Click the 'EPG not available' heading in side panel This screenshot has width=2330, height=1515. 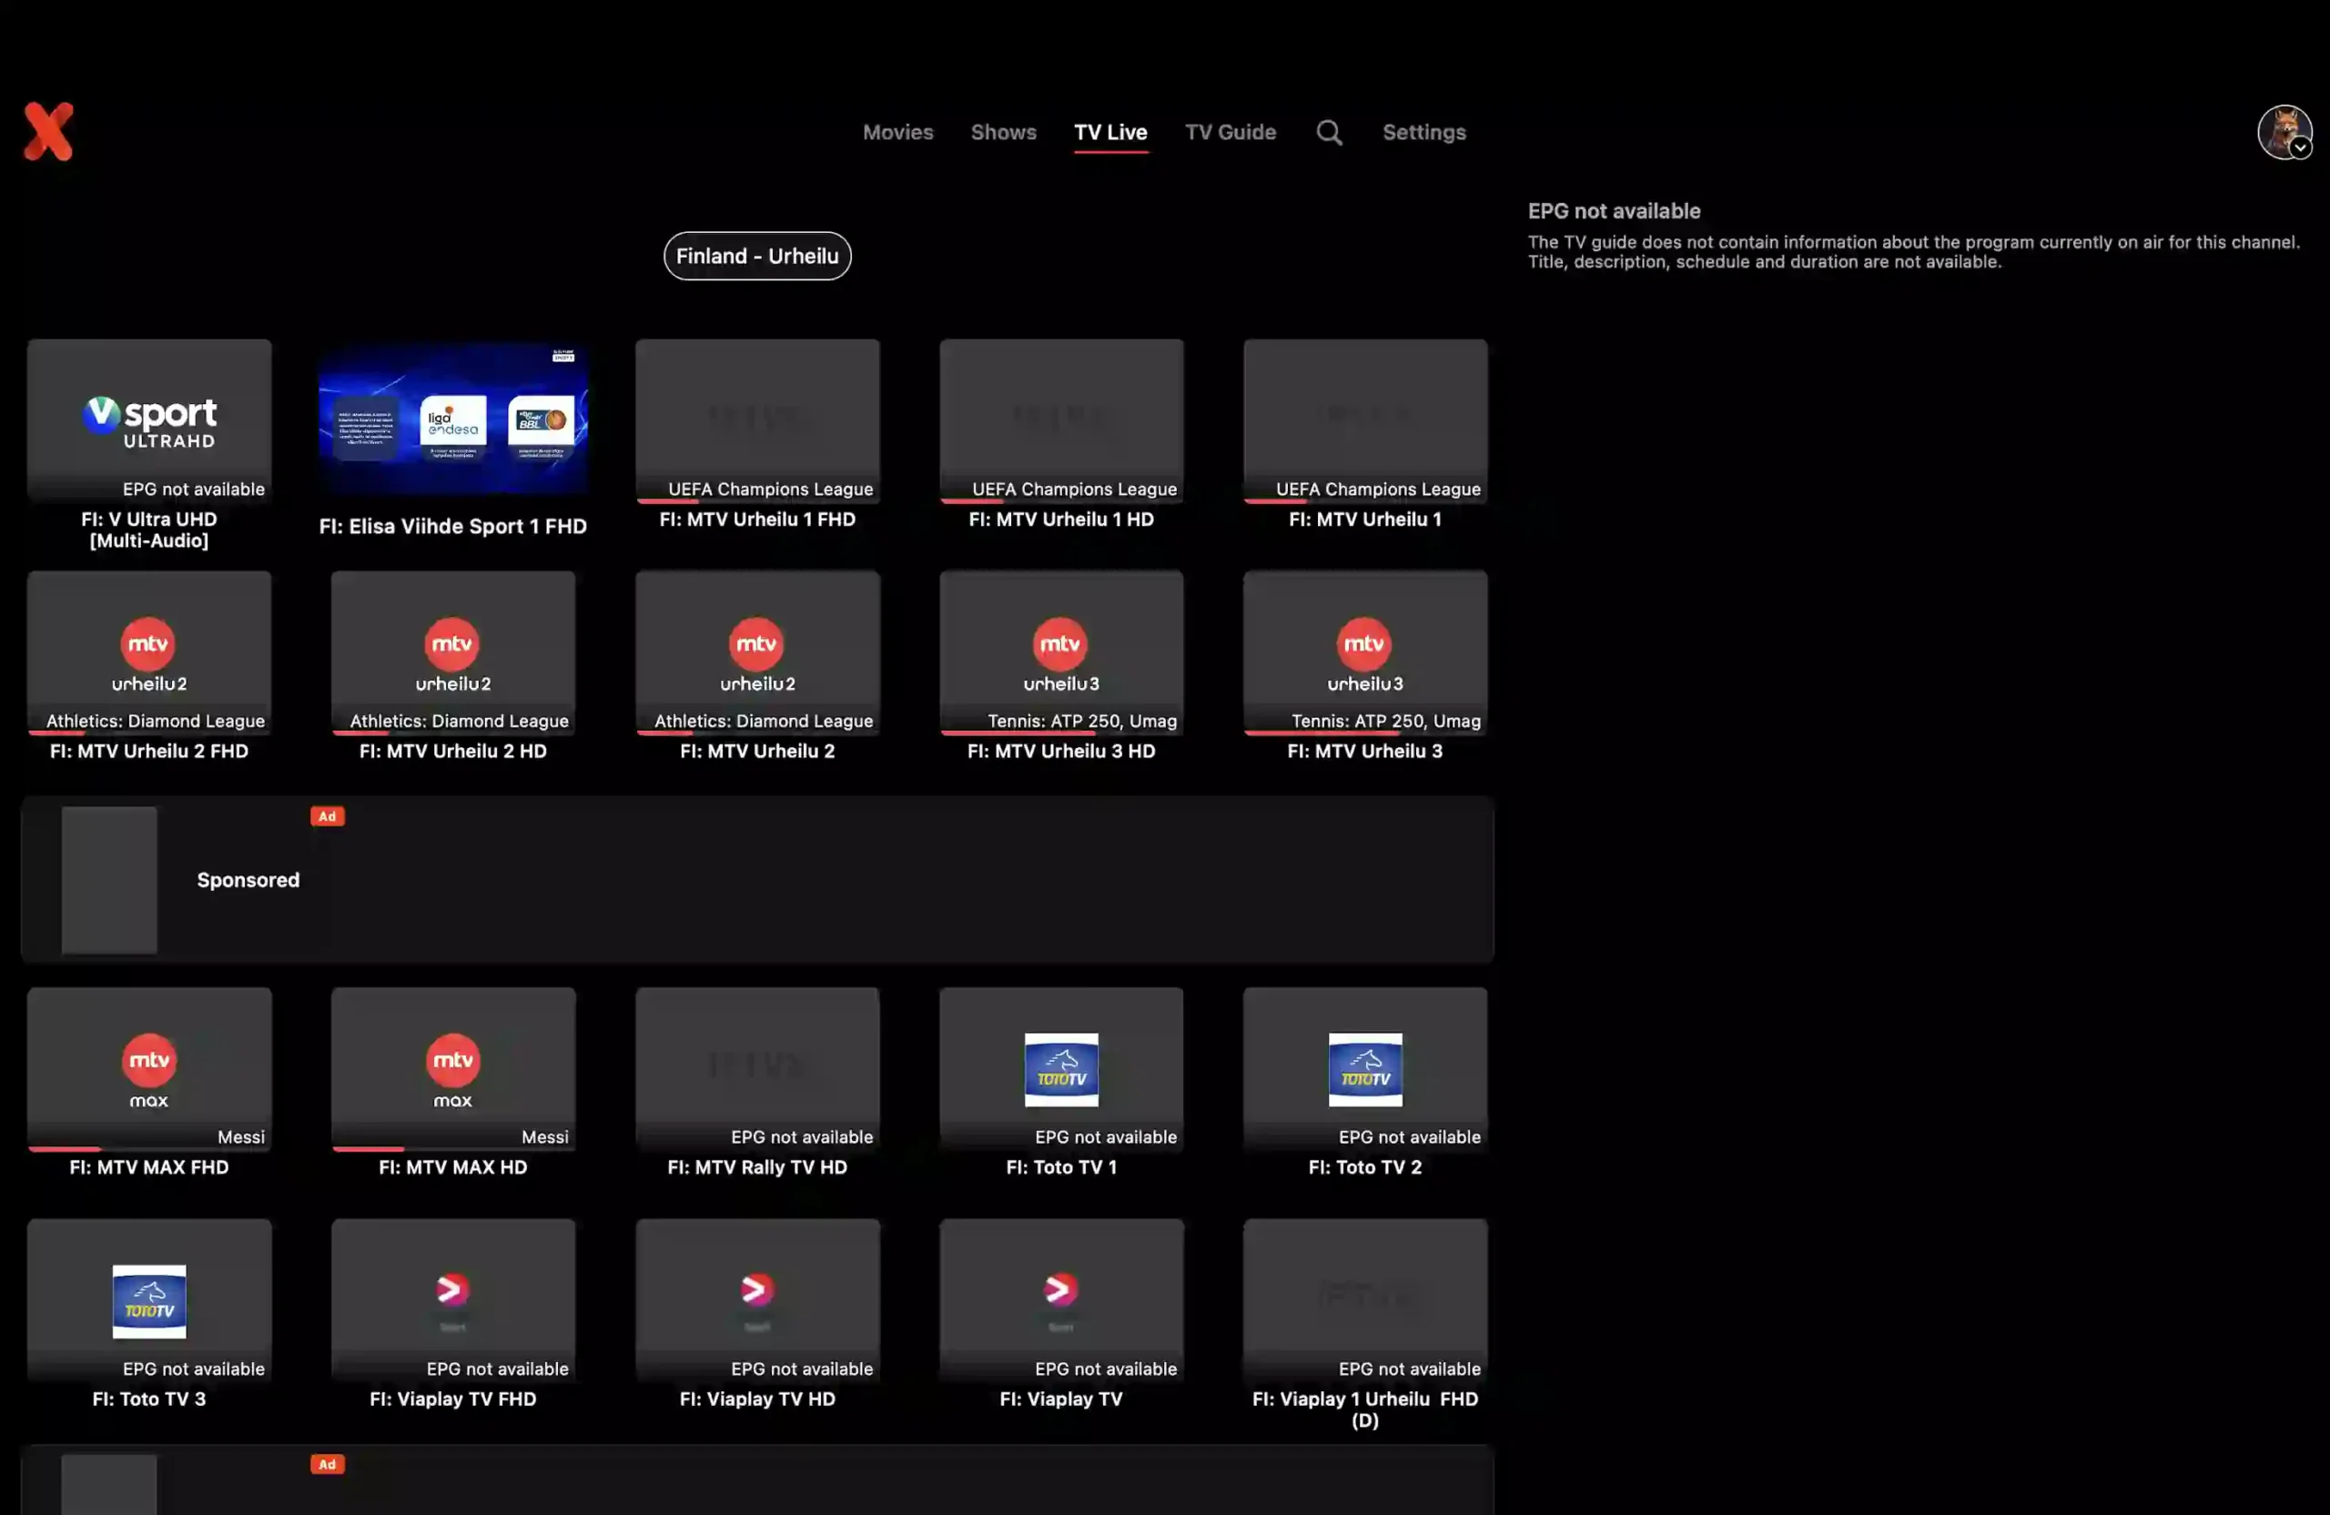pyautogui.click(x=1614, y=211)
